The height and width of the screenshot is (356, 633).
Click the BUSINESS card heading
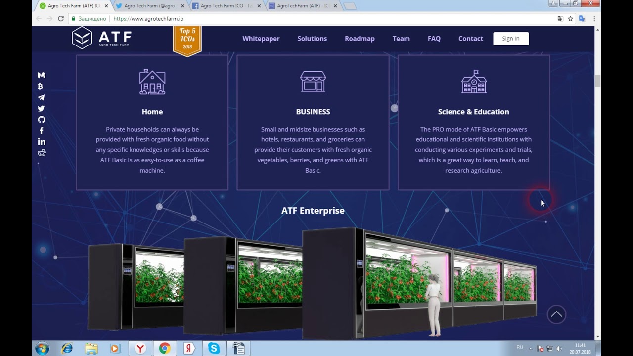tap(313, 112)
